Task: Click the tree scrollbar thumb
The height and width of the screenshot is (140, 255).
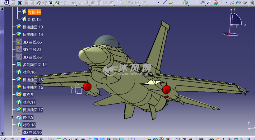Action: tap(2, 32)
